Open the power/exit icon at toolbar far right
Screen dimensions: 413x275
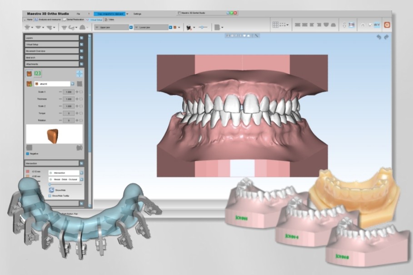pos(387,24)
